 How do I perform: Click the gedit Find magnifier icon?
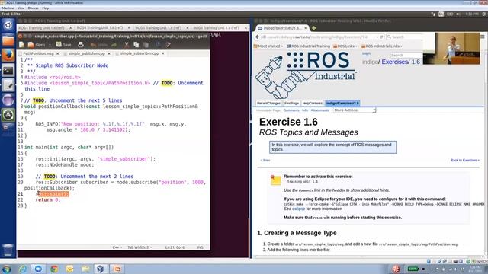(x=158, y=45)
